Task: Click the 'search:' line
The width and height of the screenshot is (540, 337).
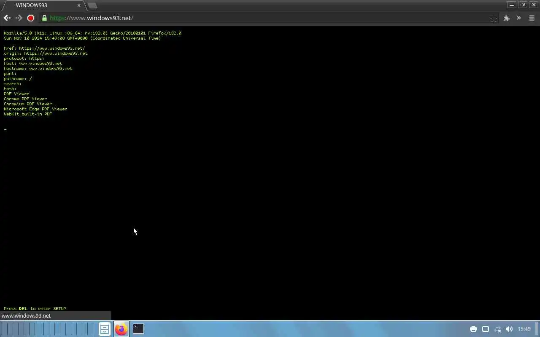Action: point(13,84)
